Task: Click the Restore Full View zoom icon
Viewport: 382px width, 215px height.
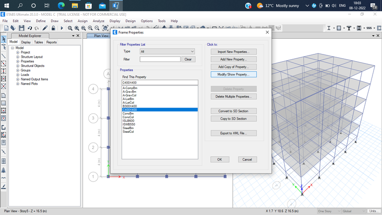Action: coord(77,28)
